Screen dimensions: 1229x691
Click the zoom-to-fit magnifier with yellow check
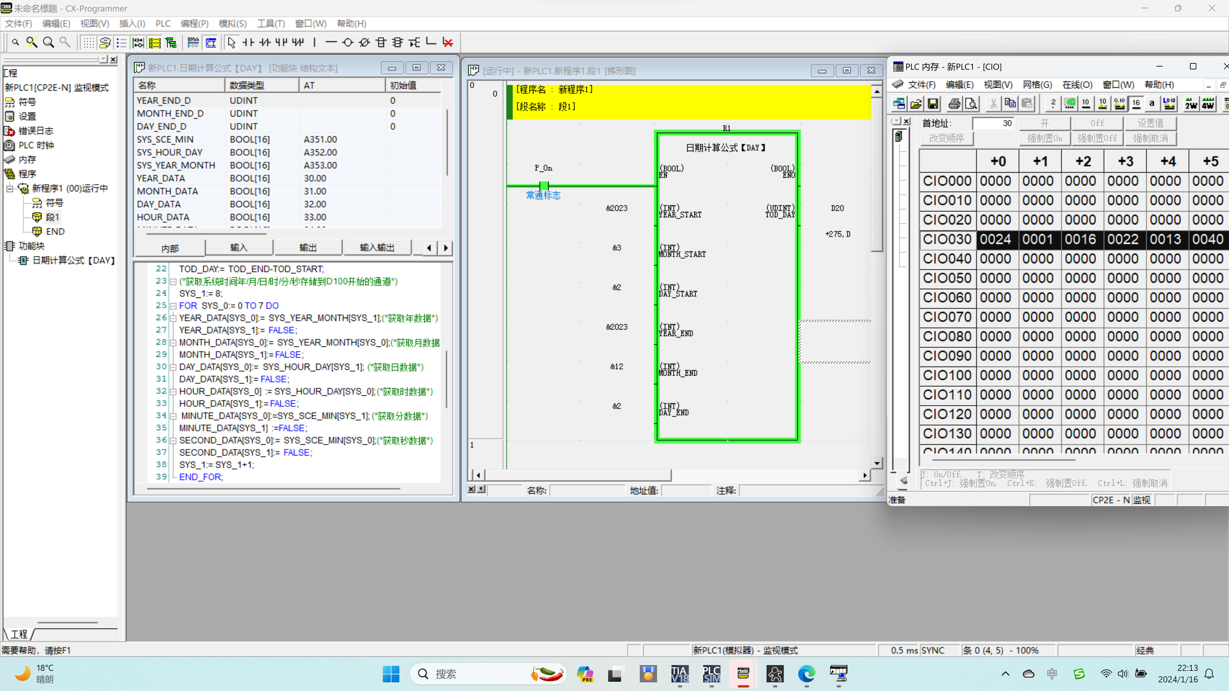tap(32, 43)
